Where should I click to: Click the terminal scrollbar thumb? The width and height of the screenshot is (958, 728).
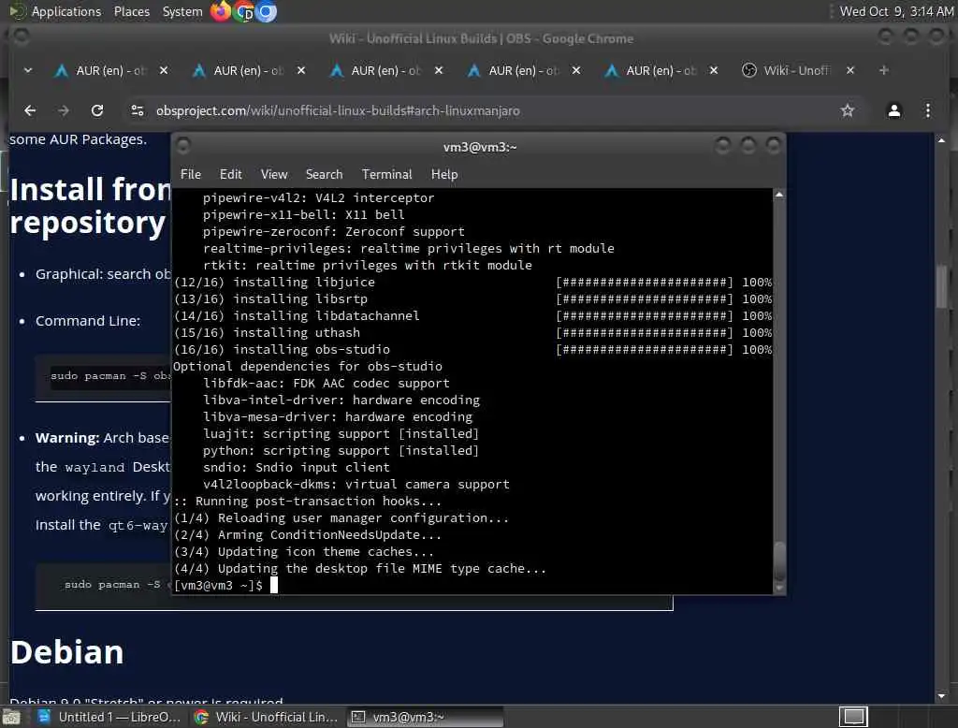point(779,561)
